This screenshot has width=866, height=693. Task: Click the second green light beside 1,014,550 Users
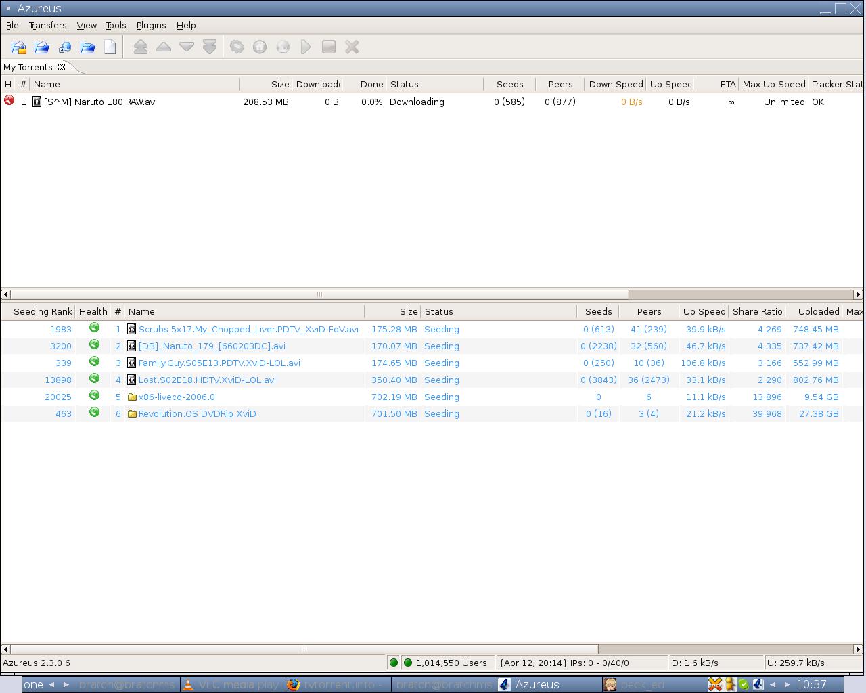click(x=408, y=663)
